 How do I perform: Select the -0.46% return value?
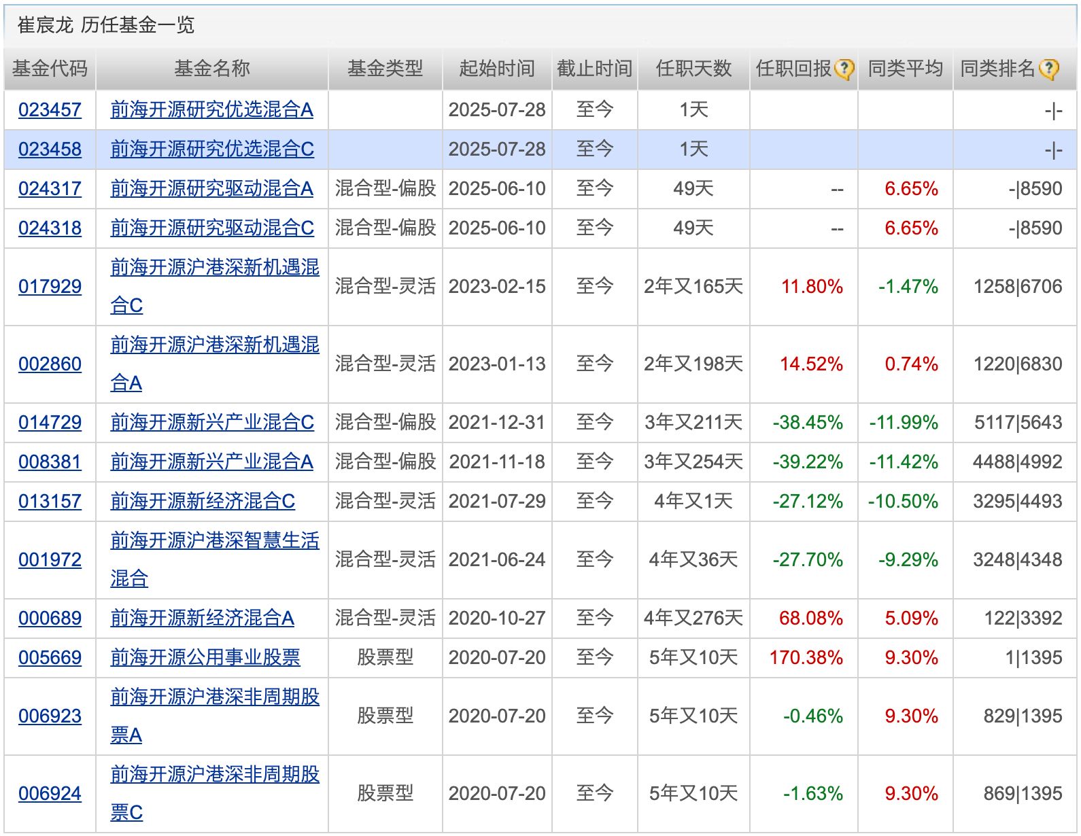812,716
